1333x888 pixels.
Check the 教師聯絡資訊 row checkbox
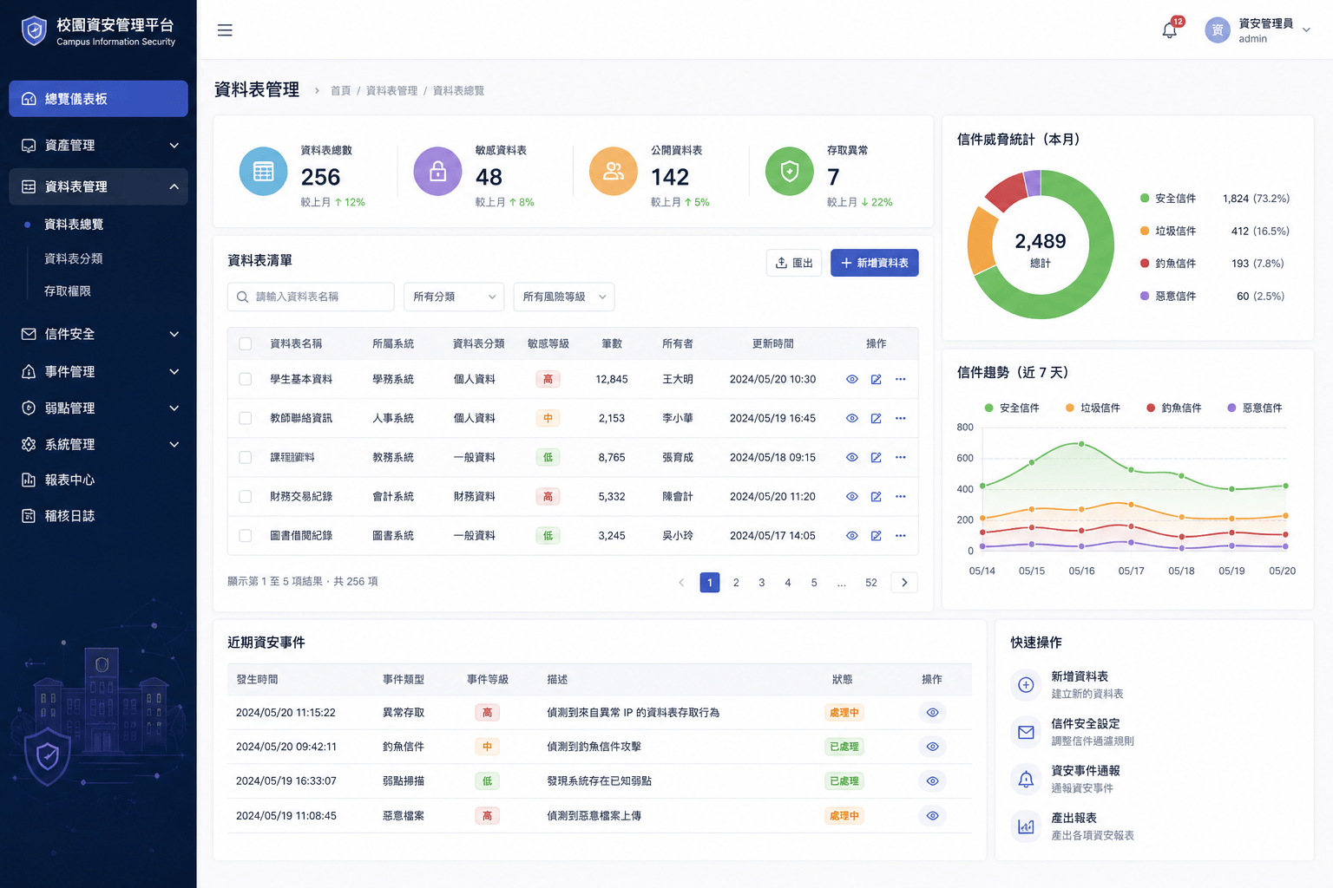pyautogui.click(x=246, y=418)
